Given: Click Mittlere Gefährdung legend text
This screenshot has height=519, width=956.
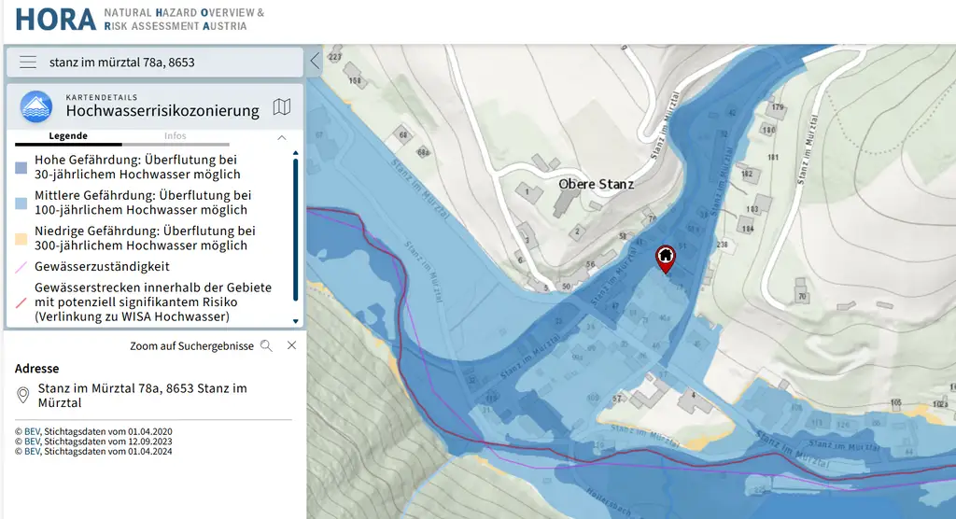Looking at the screenshot, I should tap(143, 203).
